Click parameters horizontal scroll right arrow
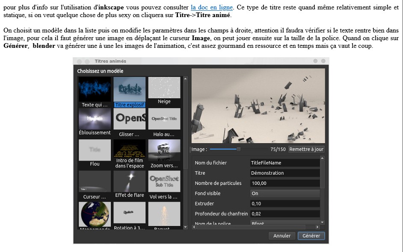Viewport: 403px width, 252px height. click(x=318, y=227)
